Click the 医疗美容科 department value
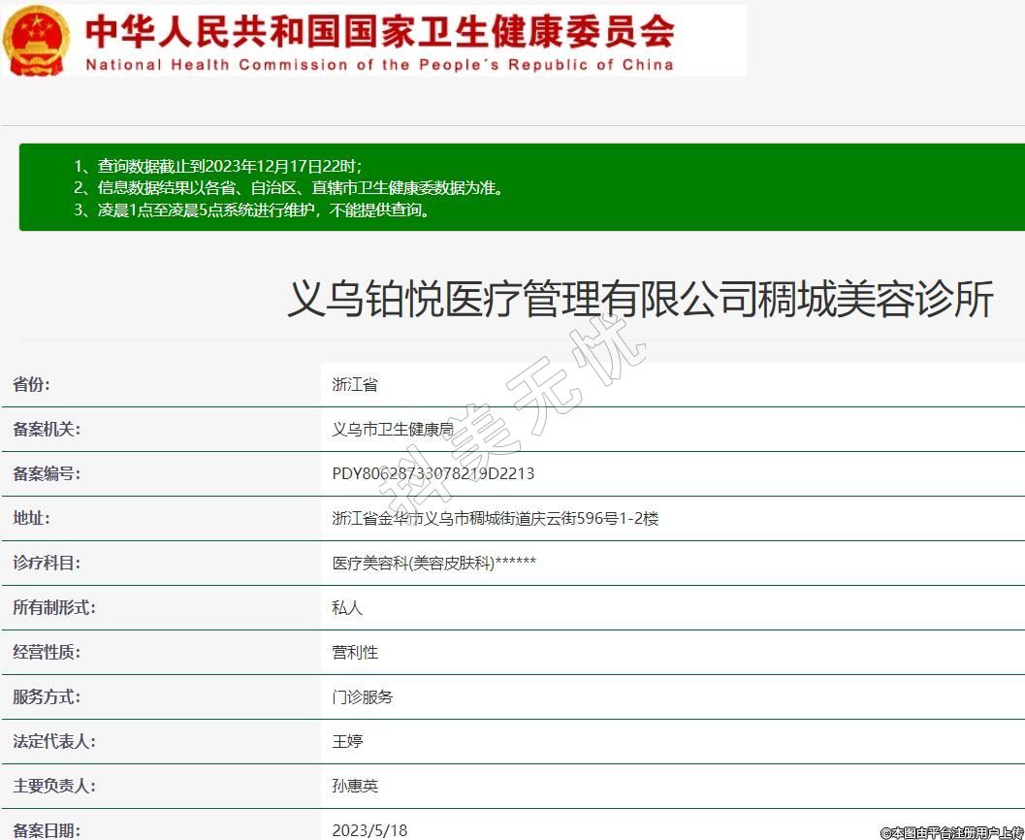The width and height of the screenshot is (1025, 840). tap(433, 564)
